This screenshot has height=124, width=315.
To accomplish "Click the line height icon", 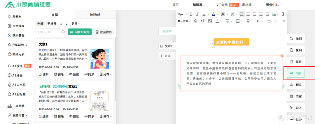I will coord(274,14).
